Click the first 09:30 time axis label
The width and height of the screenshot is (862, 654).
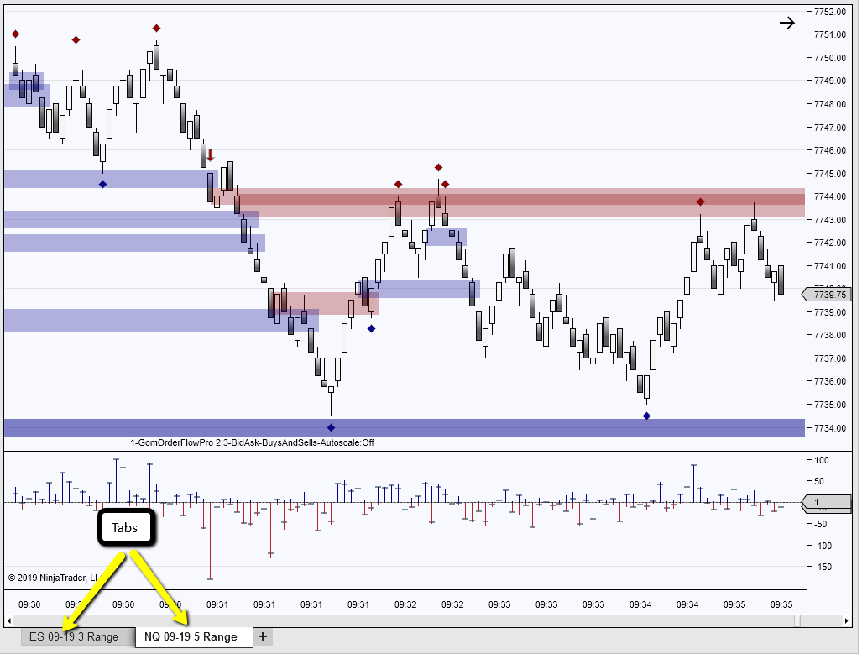29,604
